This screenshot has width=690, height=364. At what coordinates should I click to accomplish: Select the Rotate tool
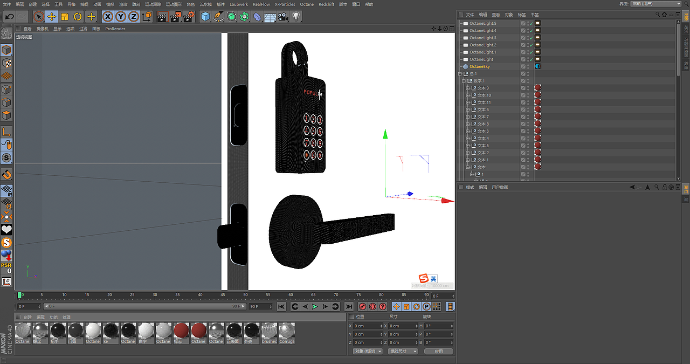pyautogui.click(x=78, y=17)
